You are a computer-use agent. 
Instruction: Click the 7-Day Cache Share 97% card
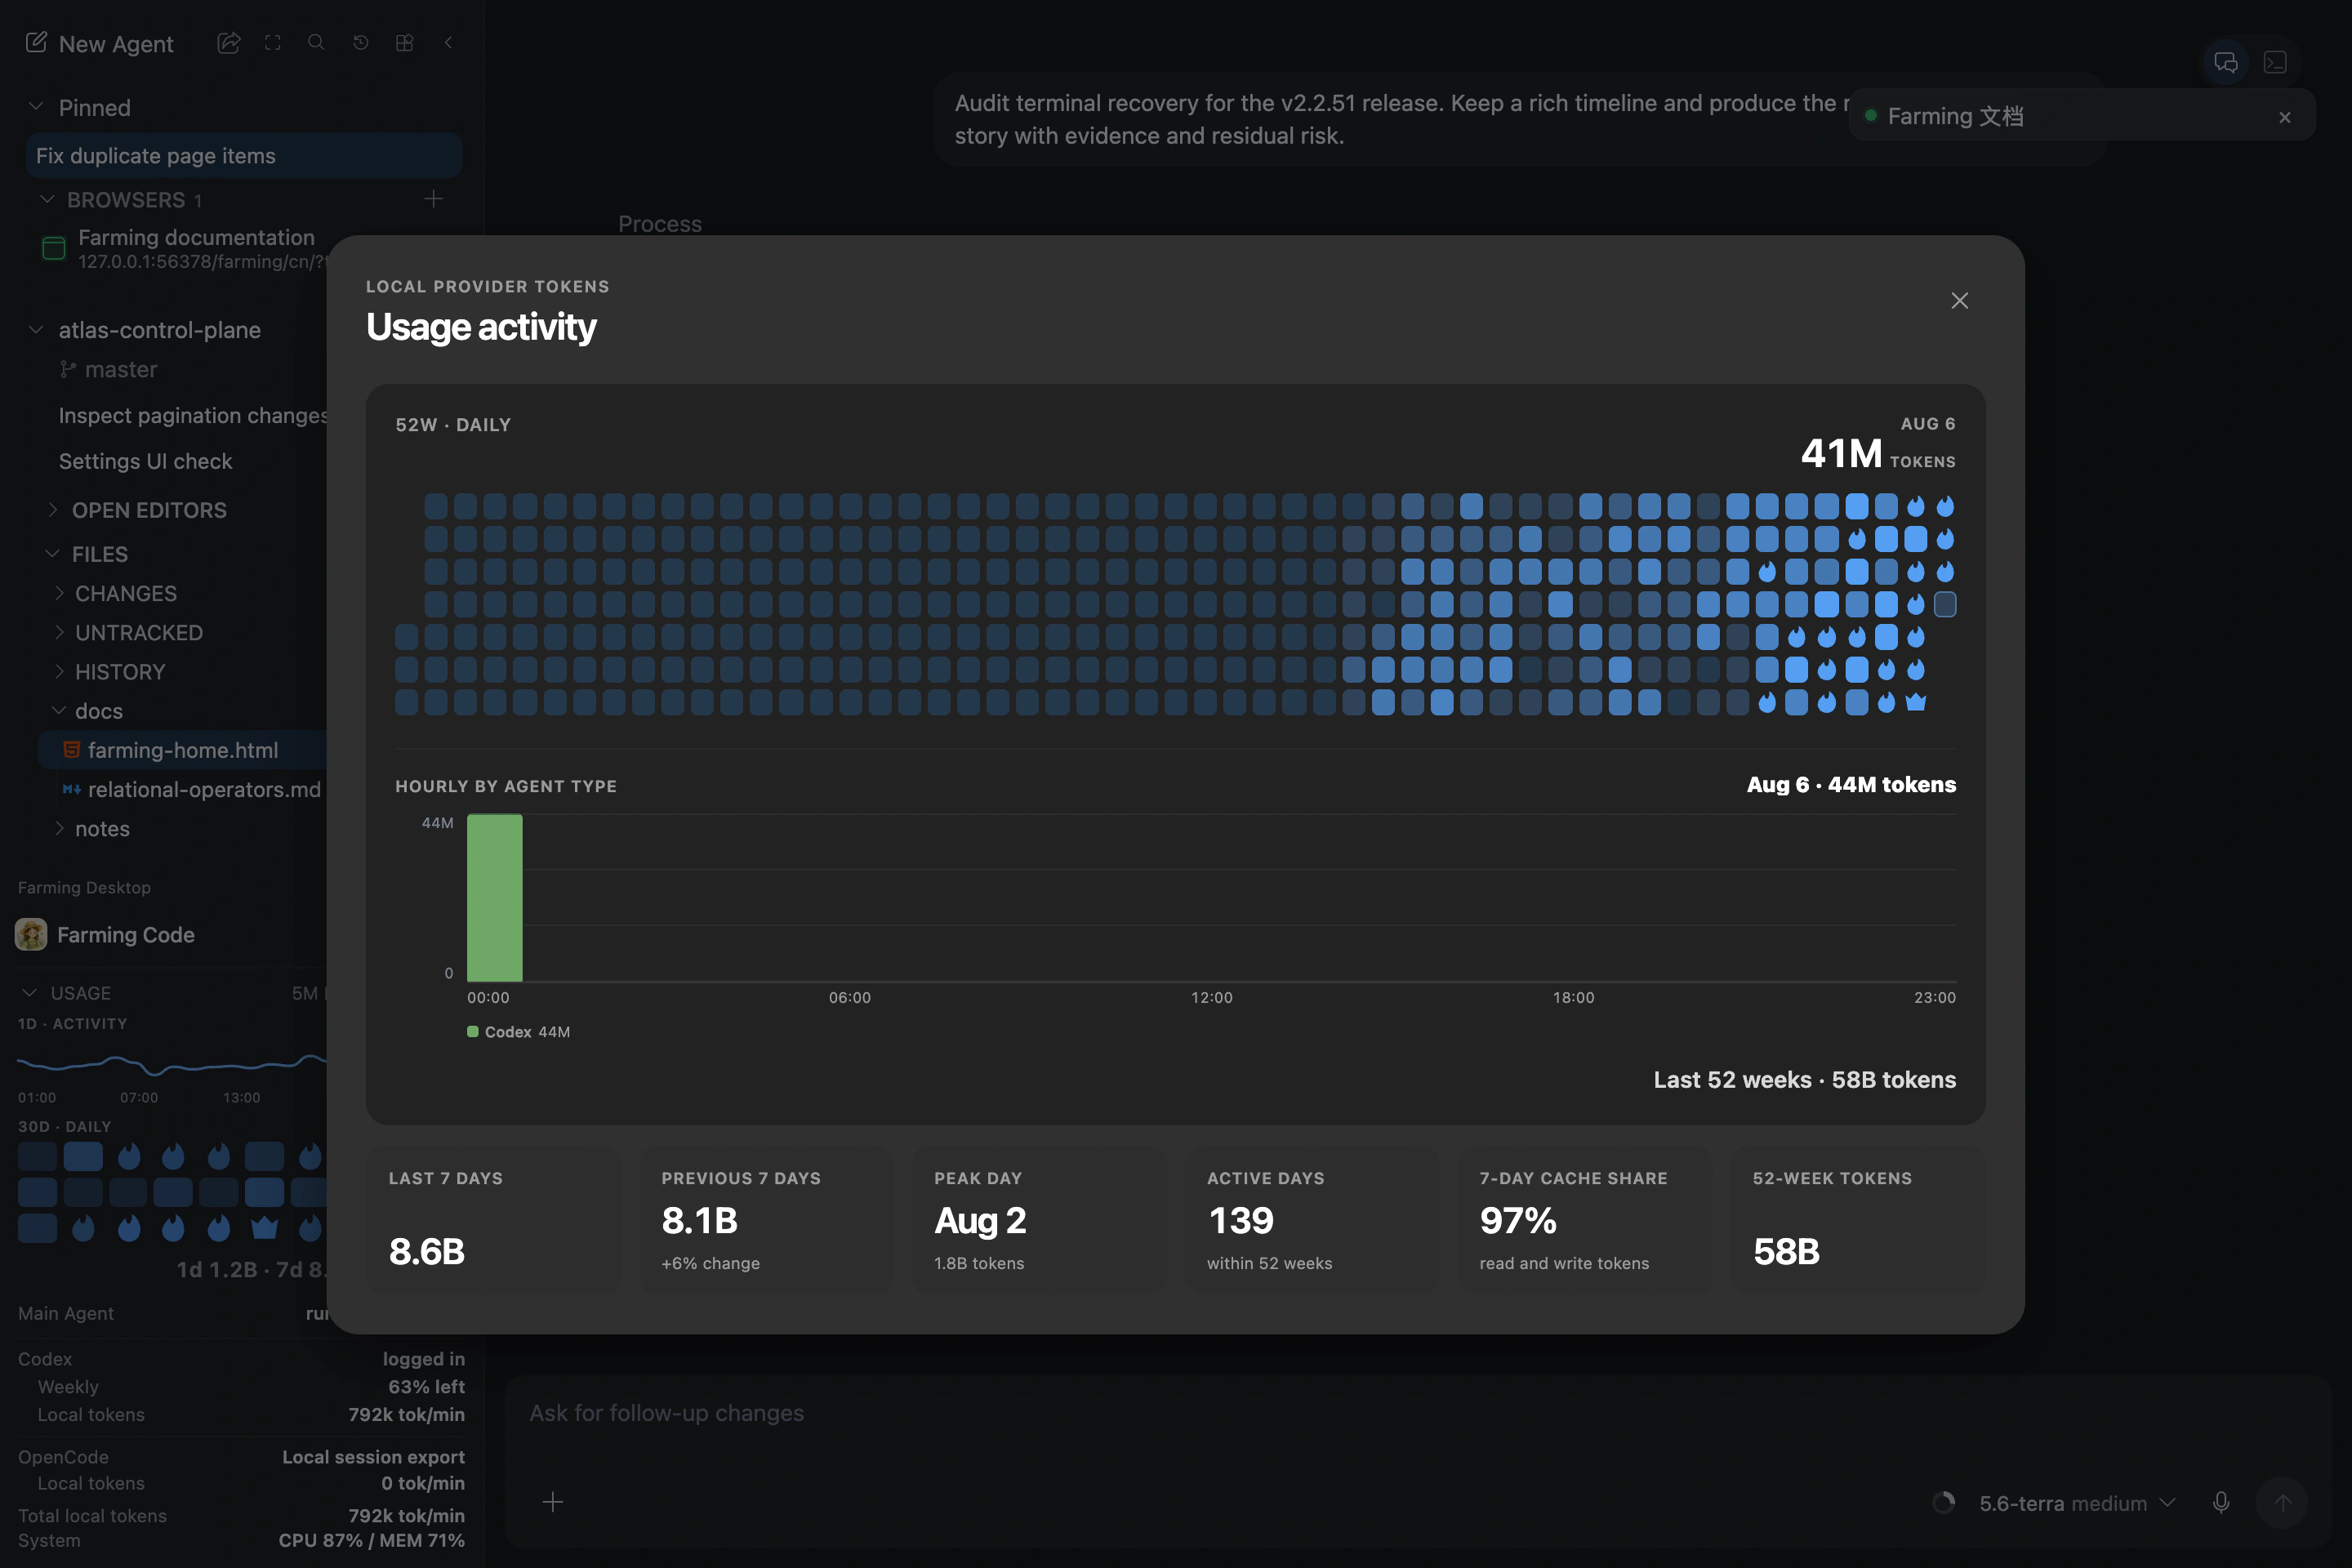pyautogui.click(x=1585, y=1220)
